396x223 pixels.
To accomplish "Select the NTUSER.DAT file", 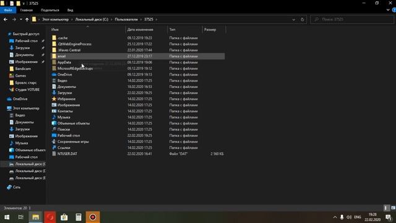I will (67, 154).
